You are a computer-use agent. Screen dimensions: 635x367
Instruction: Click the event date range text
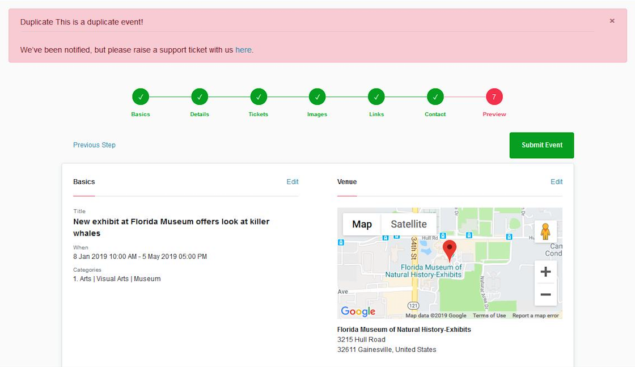140,256
